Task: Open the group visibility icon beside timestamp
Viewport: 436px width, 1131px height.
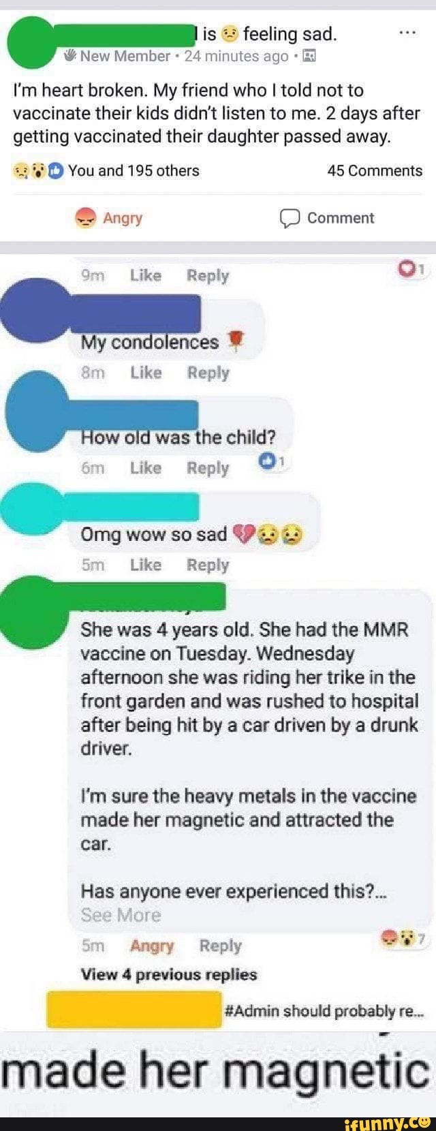Action: click(308, 56)
